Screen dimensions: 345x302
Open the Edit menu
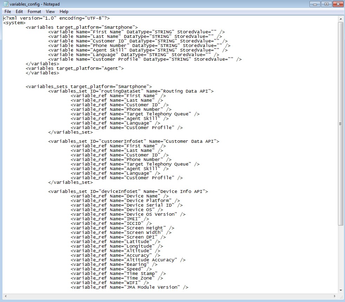(19, 12)
